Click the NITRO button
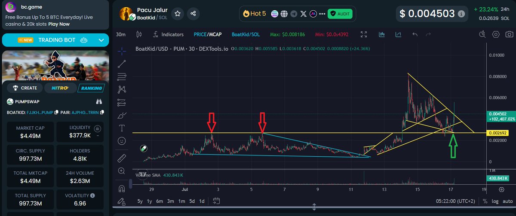This screenshot has height=216, width=516. (60, 88)
